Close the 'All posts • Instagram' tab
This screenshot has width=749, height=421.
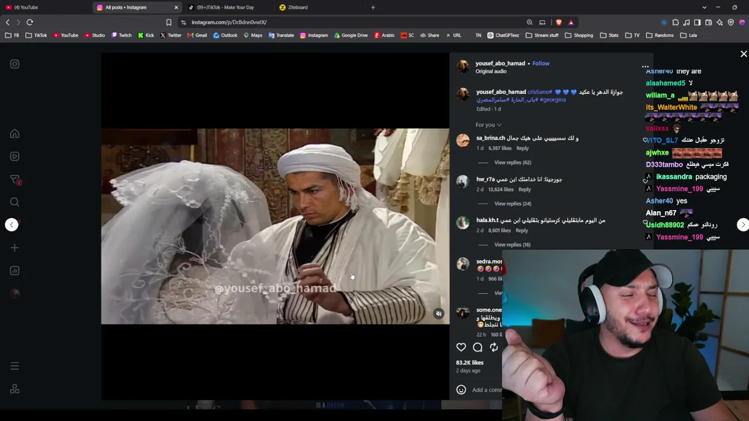pos(176,7)
